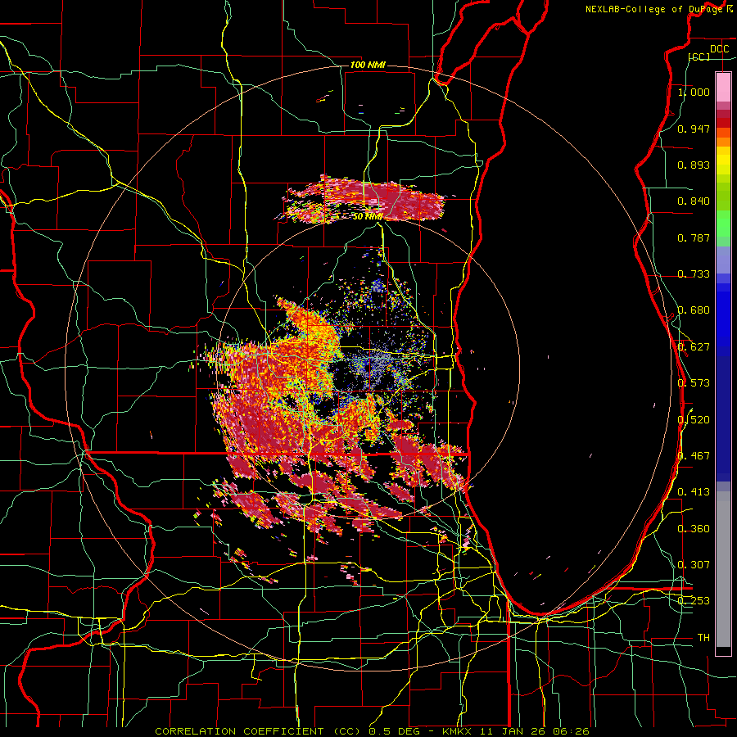
Task: Click the TH label on the color scale
Action: point(703,638)
